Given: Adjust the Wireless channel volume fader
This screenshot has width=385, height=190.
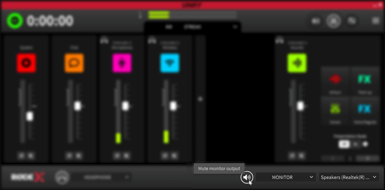Looking at the screenshot, I should coord(173,106).
